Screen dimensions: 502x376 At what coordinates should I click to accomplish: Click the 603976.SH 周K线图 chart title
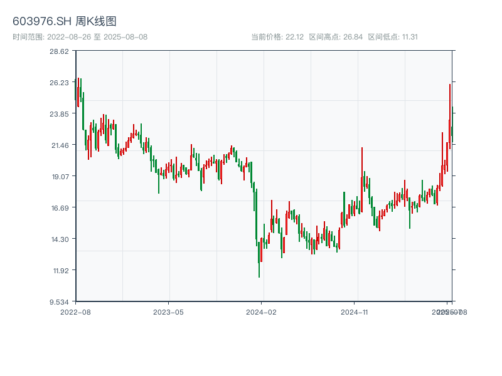(65, 21)
